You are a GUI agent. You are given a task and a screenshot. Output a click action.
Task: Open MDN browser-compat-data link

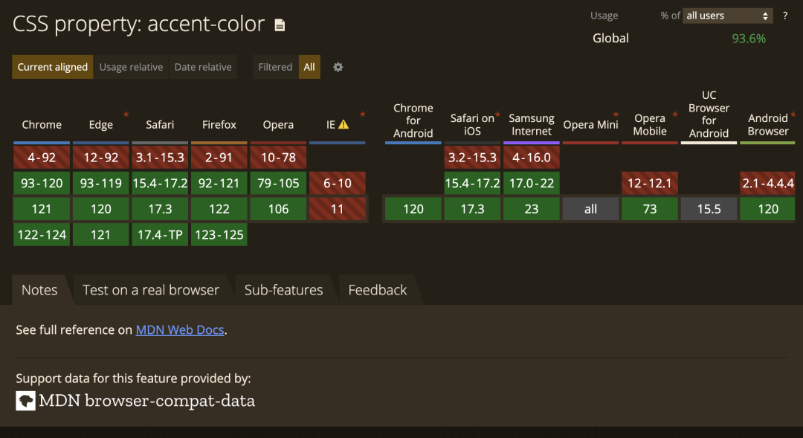pos(136,401)
